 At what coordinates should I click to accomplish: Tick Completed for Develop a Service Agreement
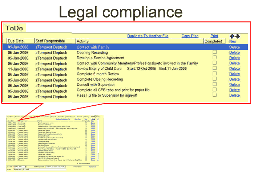(x=214, y=58)
